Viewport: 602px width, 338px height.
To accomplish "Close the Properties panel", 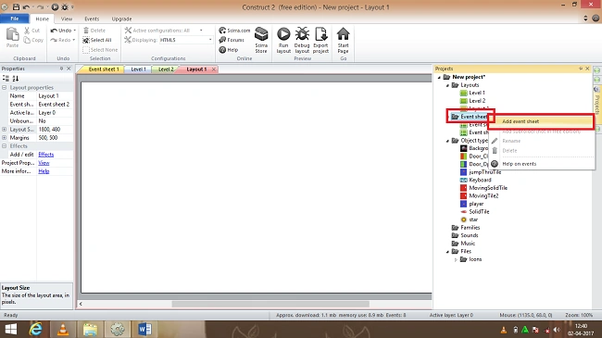I will (69, 69).
